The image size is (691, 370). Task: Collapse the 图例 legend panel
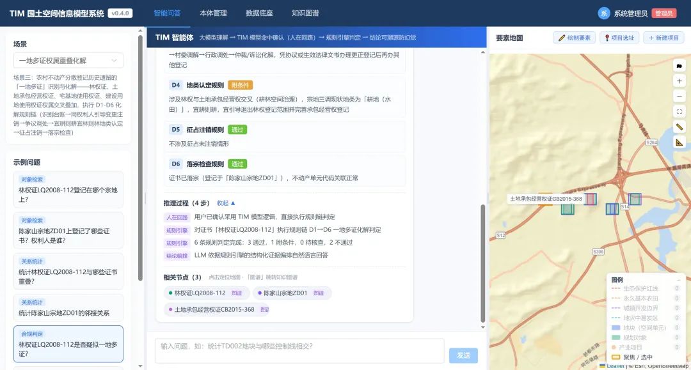coord(678,280)
